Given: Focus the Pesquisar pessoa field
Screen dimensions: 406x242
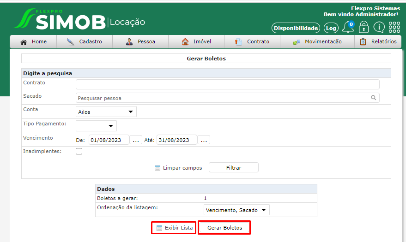Looking at the screenshot, I should (228, 98).
